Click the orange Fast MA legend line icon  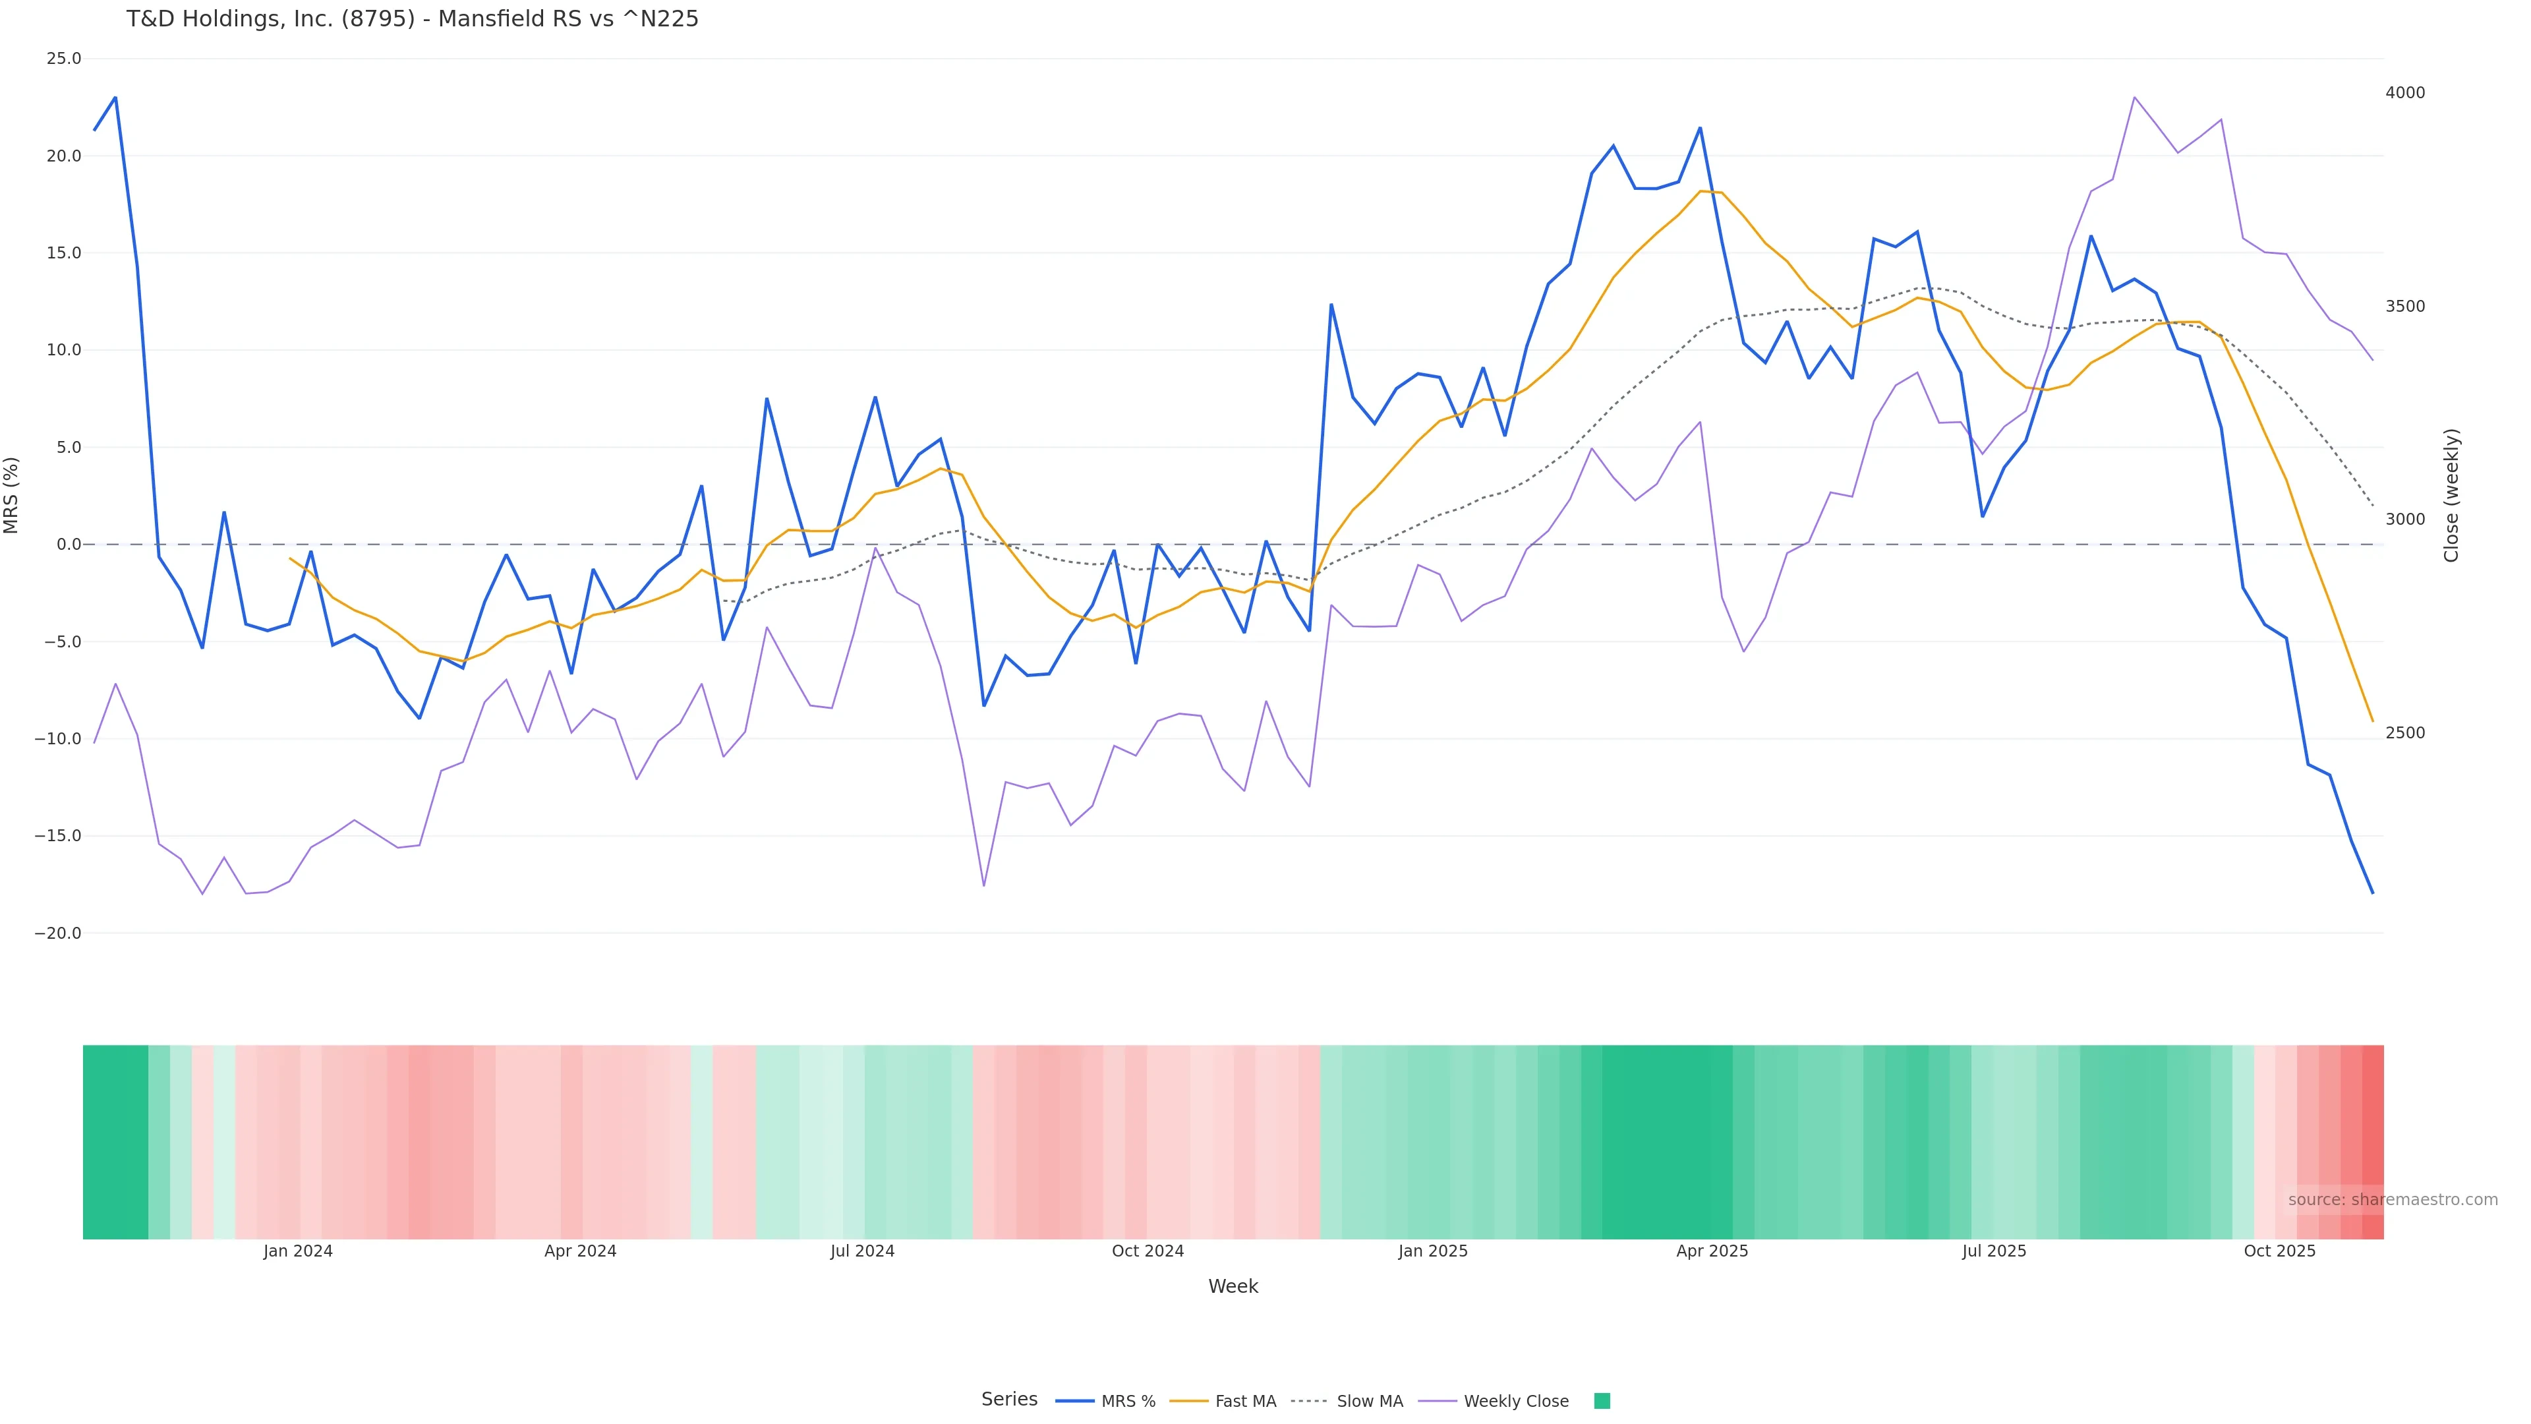coord(1189,1402)
